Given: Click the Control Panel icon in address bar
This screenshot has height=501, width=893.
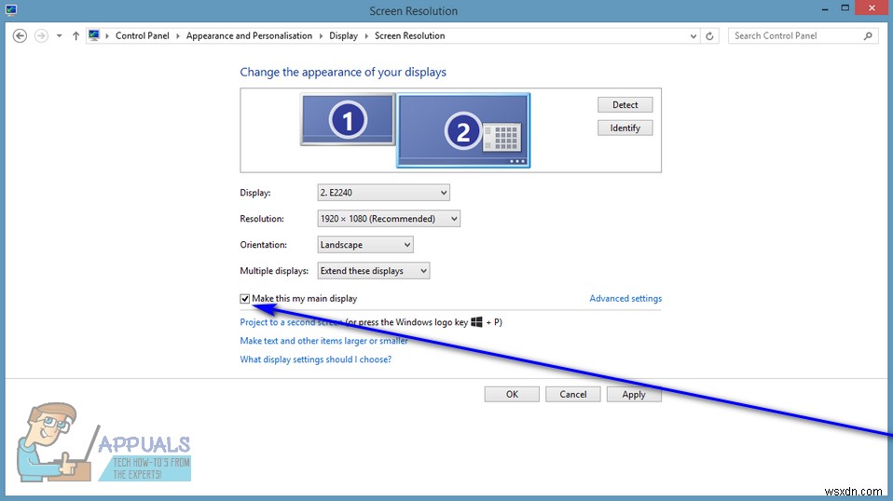Looking at the screenshot, I should [x=94, y=35].
